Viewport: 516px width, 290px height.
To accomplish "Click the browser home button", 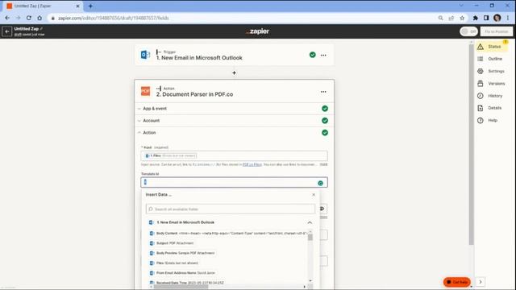I will (40, 18).
